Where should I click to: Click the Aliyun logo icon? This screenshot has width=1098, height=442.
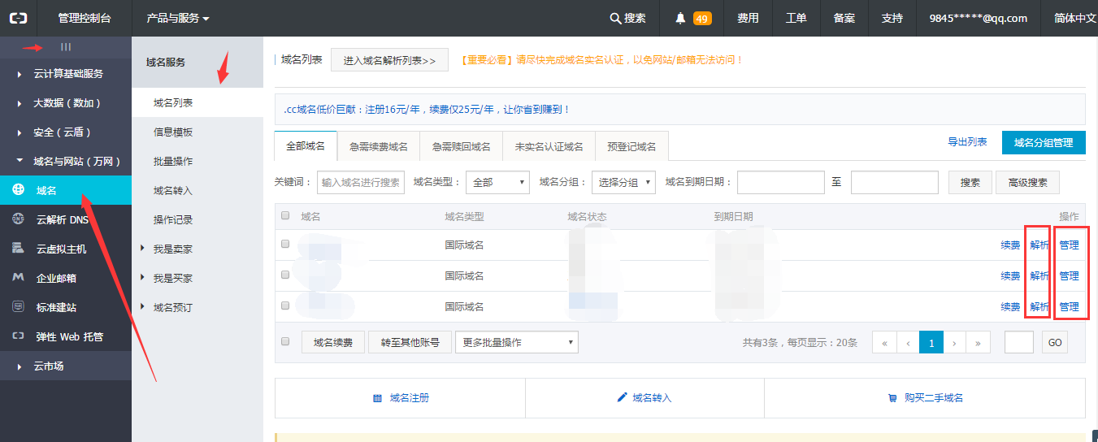[x=20, y=18]
